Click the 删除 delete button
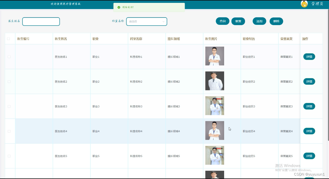Screen dimensions: 329x179 [276, 21]
